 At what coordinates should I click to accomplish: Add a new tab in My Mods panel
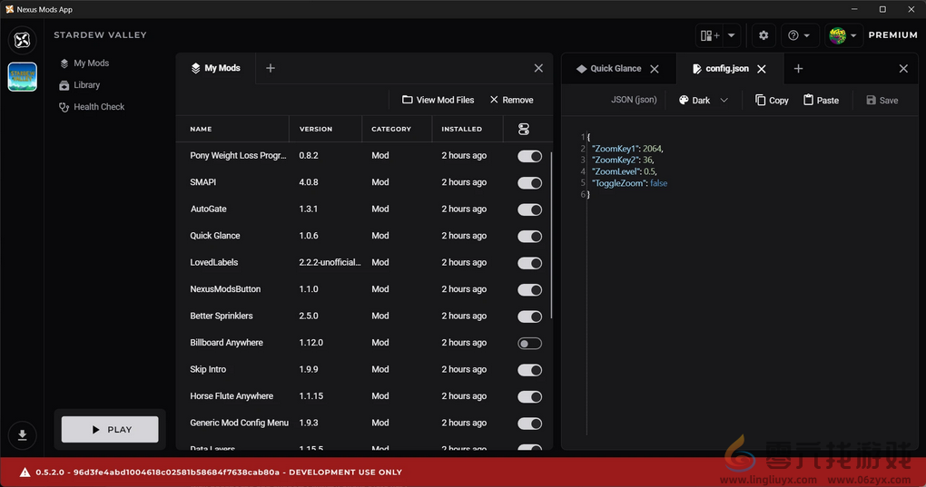(271, 68)
